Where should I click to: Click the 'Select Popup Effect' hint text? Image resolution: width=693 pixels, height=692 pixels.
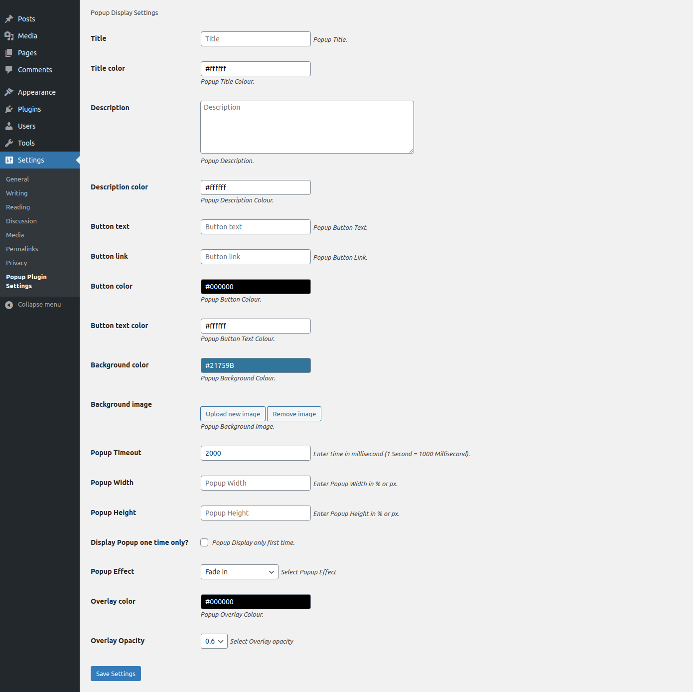[x=308, y=572]
